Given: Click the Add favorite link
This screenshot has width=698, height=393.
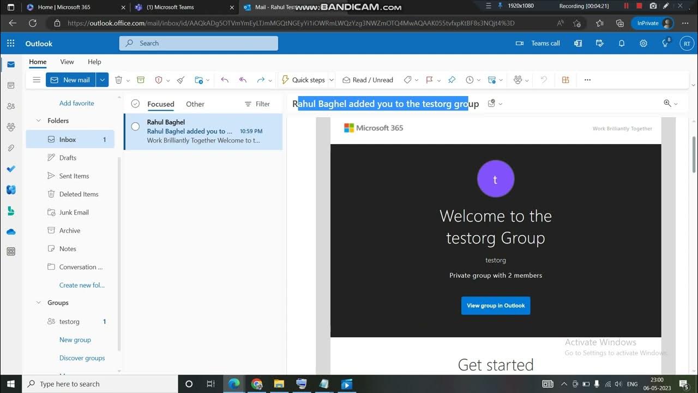Looking at the screenshot, I should point(77,103).
